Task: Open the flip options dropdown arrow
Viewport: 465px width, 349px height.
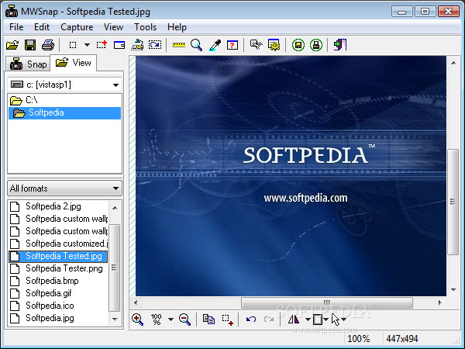Action: click(308, 320)
